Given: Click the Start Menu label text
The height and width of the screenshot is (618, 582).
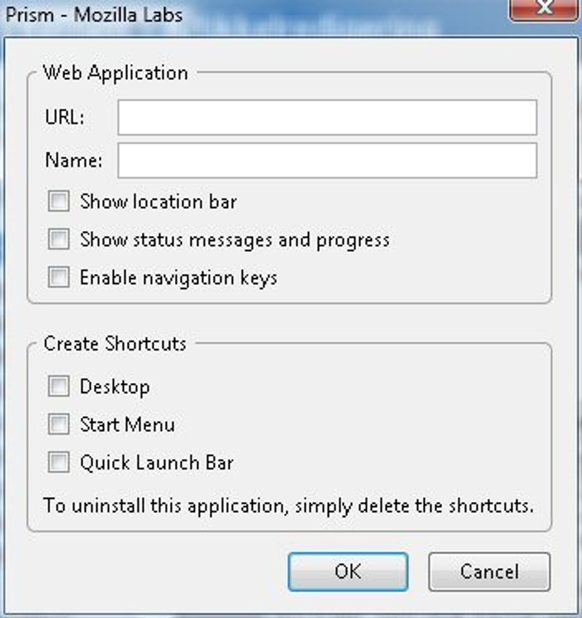Looking at the screenshot, I should (x=127, y=424).
